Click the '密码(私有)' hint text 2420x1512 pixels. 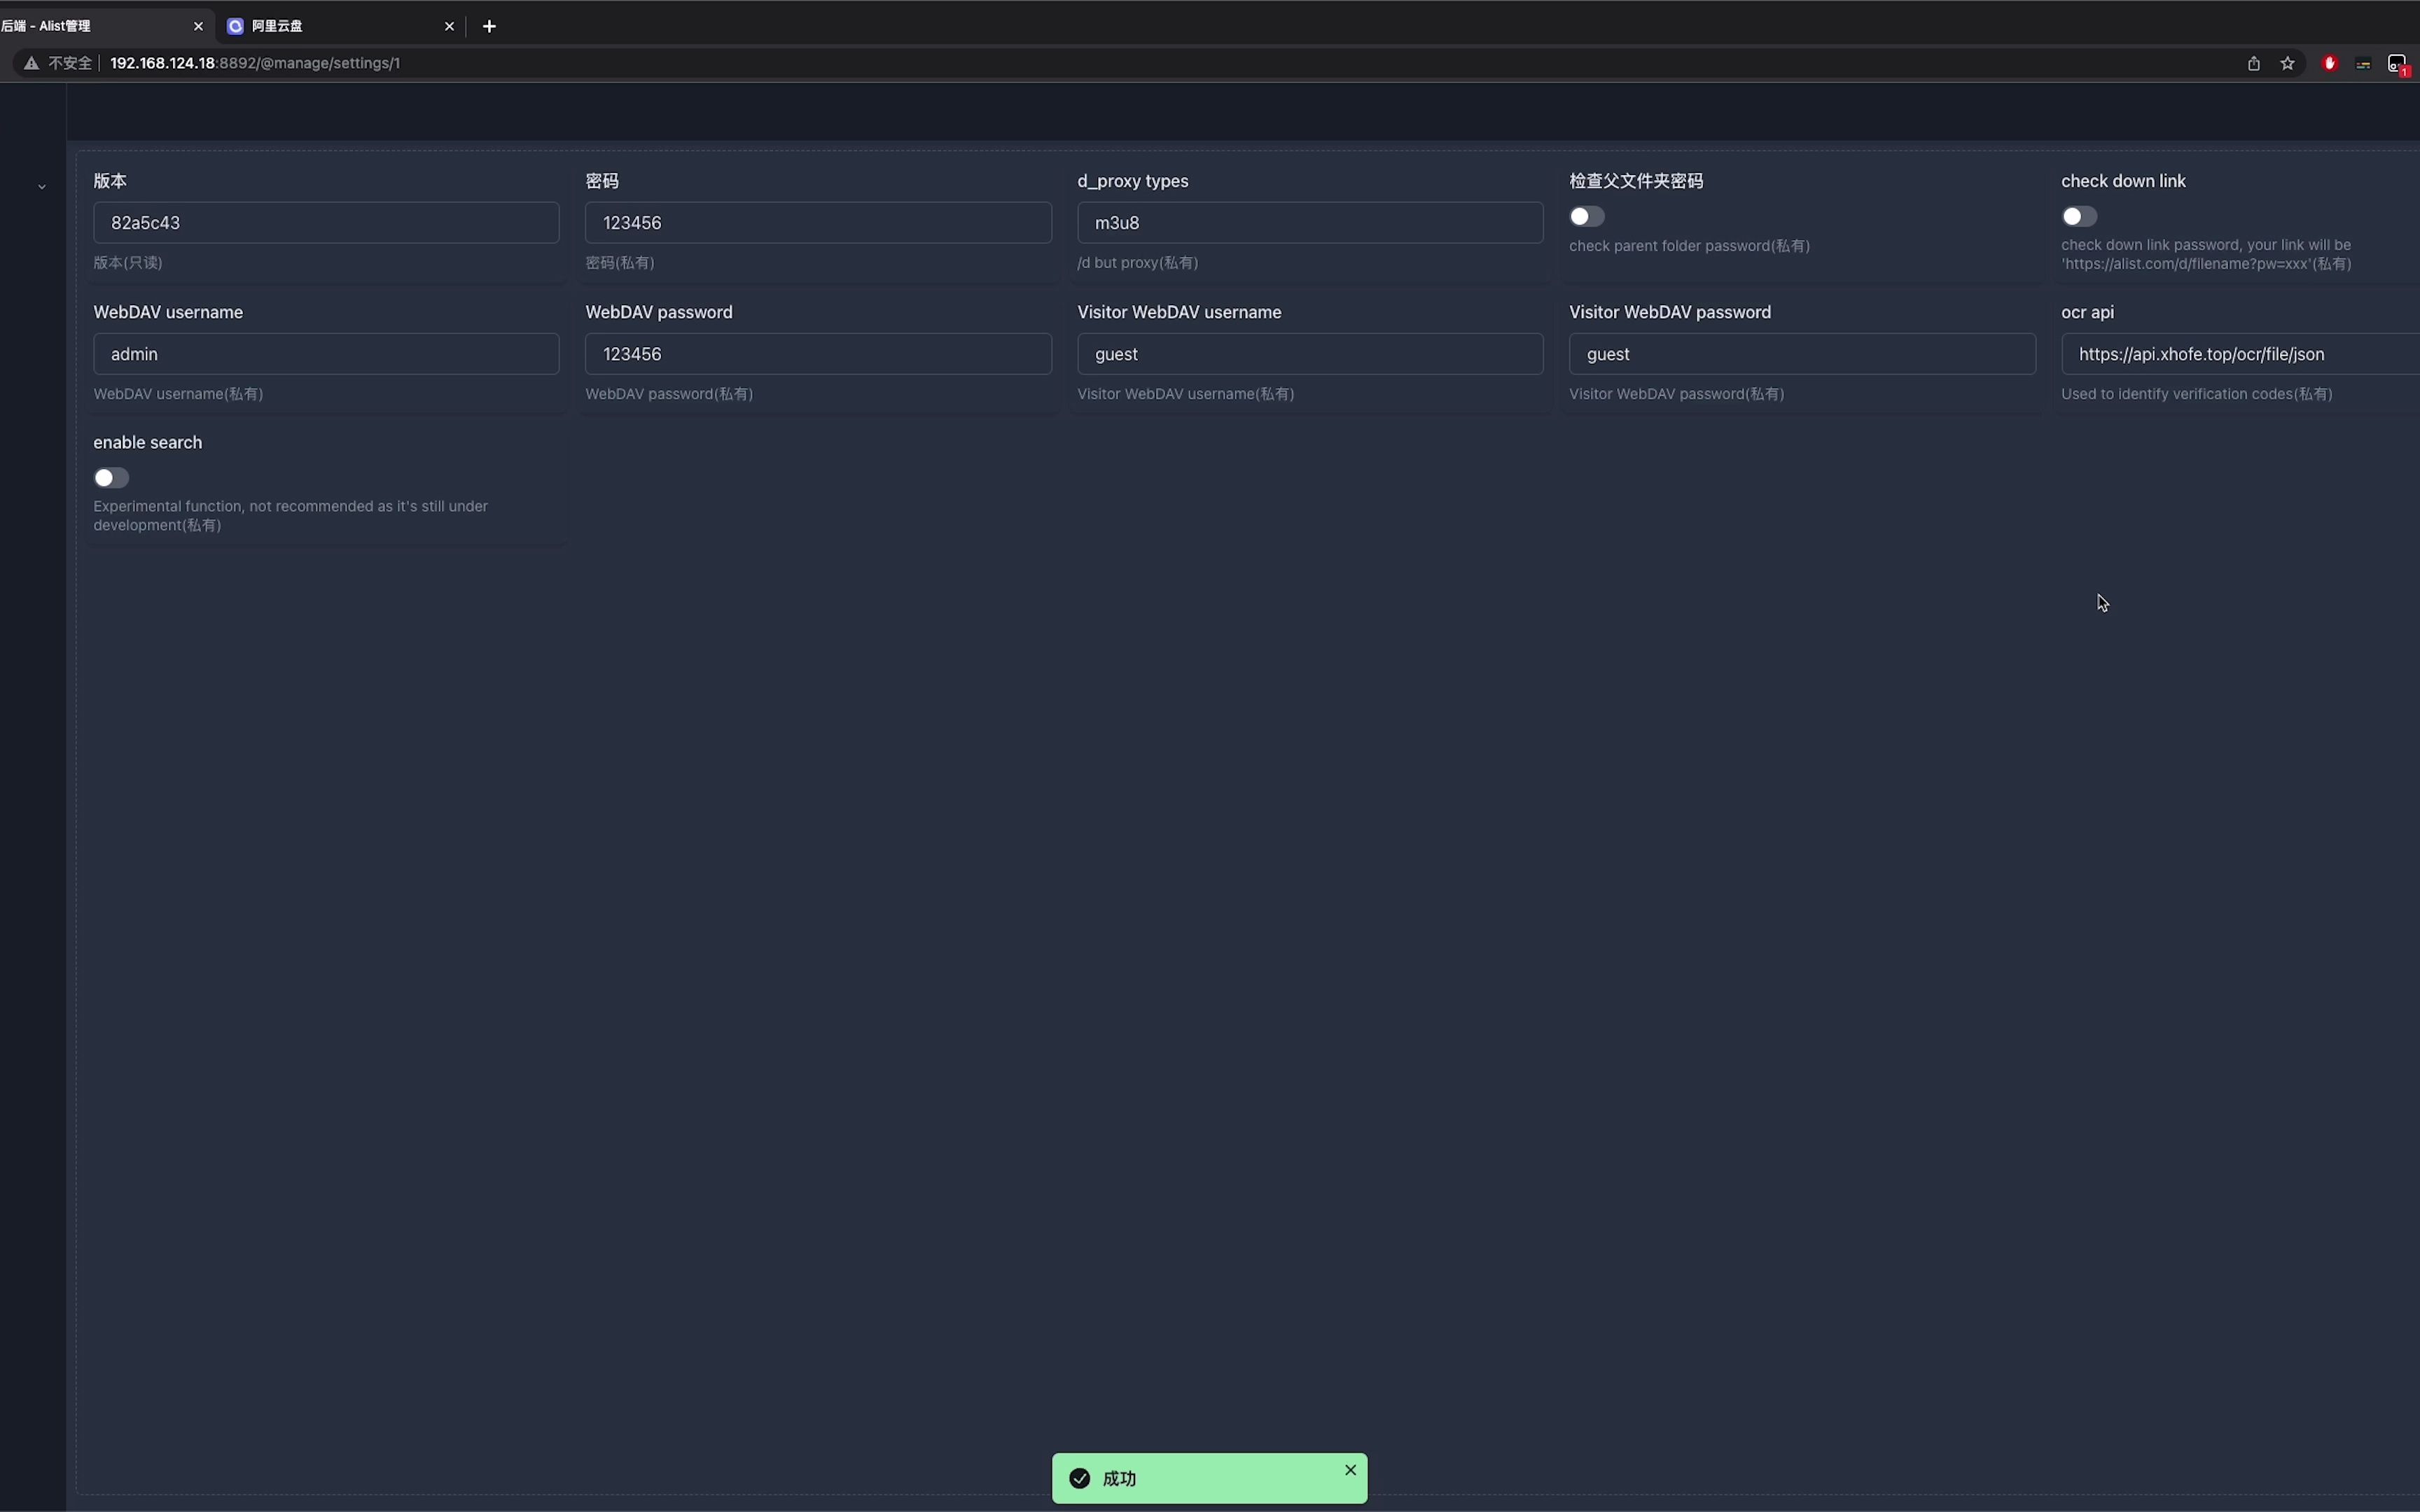pos(620,263)
